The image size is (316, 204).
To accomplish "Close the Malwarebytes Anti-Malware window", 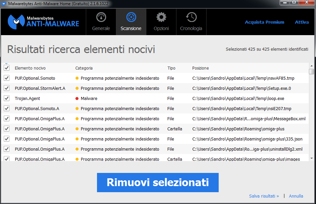I will [x=307, y=2].
